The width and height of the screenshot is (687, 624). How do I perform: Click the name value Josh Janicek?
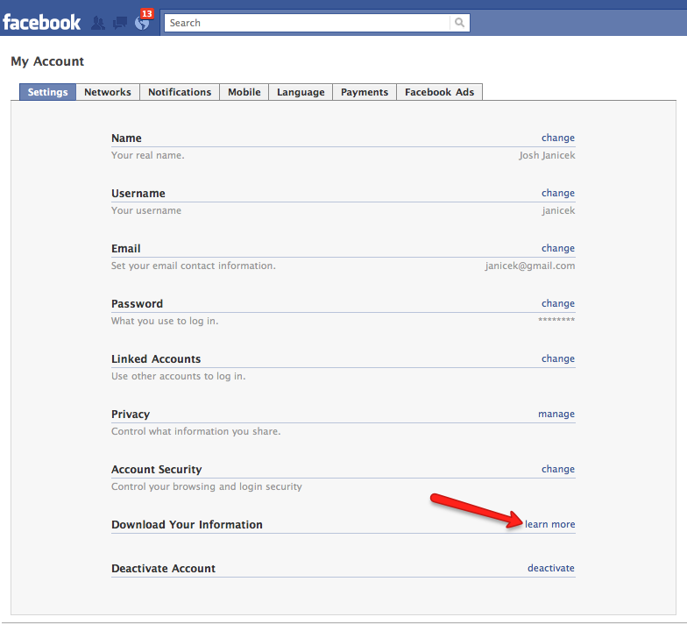(547, 155)
